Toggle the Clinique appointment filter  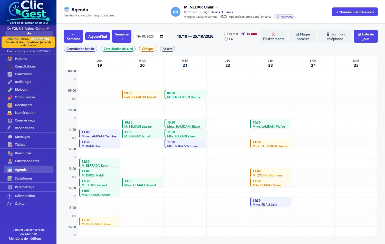point(148,49)
